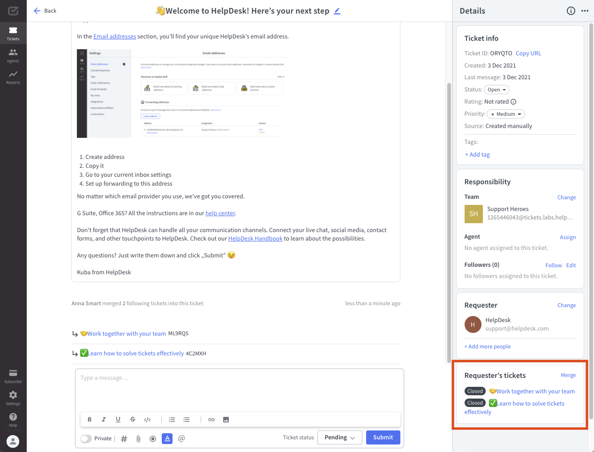Viewport: 594px width, 452px height.
Task: Toggle the text formatting toolbar
Action: (x=167, y=438)
